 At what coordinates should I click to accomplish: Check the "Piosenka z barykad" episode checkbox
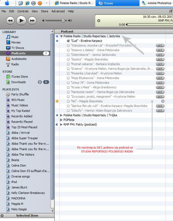pyautogui.click(x=68, y=73)
